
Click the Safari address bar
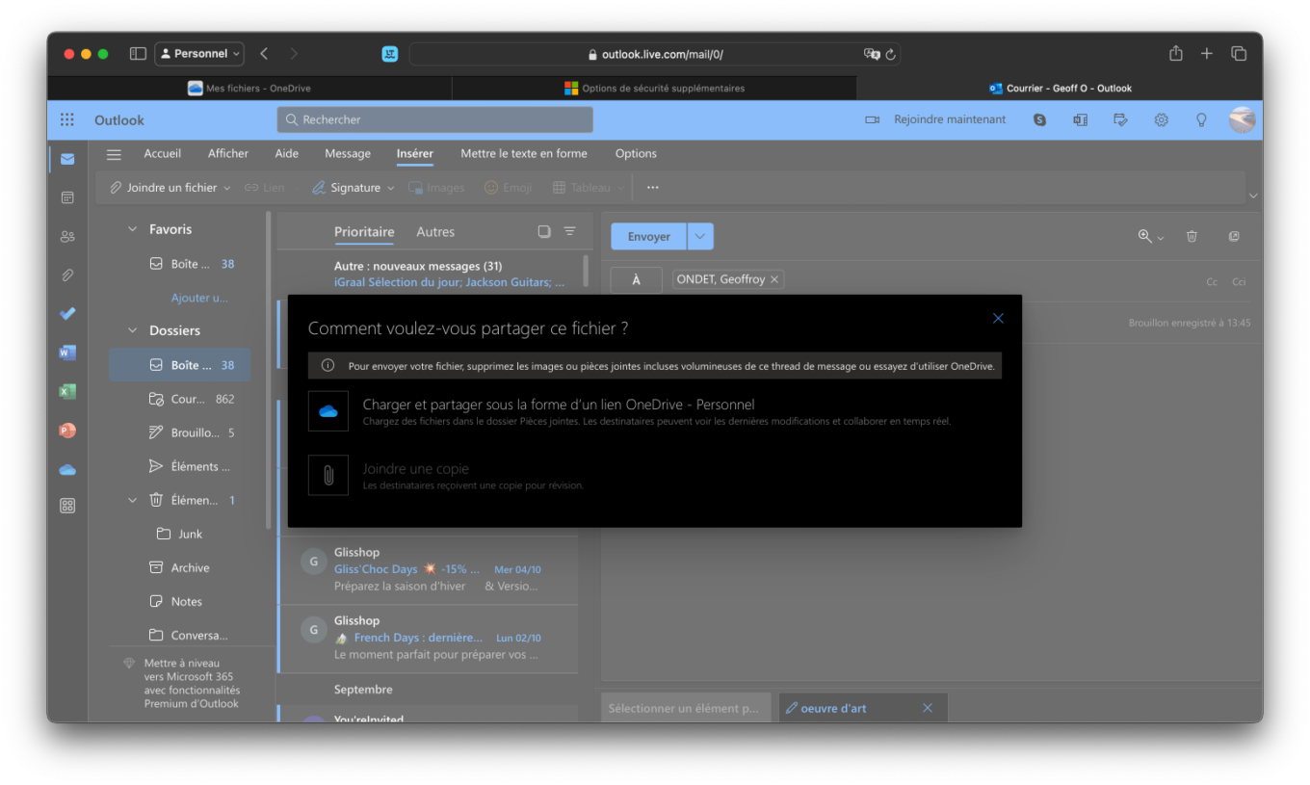[x=655, y=55]
